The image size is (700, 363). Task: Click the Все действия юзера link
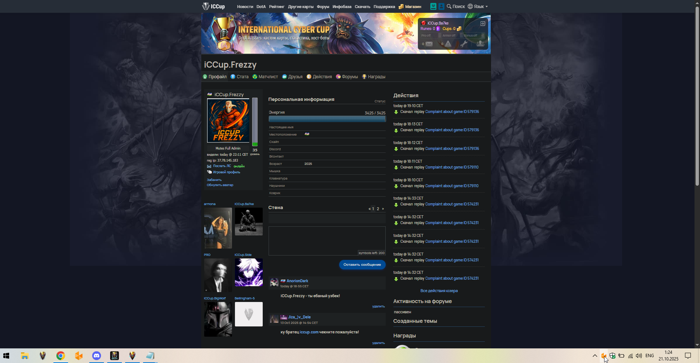pyautogui.click(x=439, y=291)
